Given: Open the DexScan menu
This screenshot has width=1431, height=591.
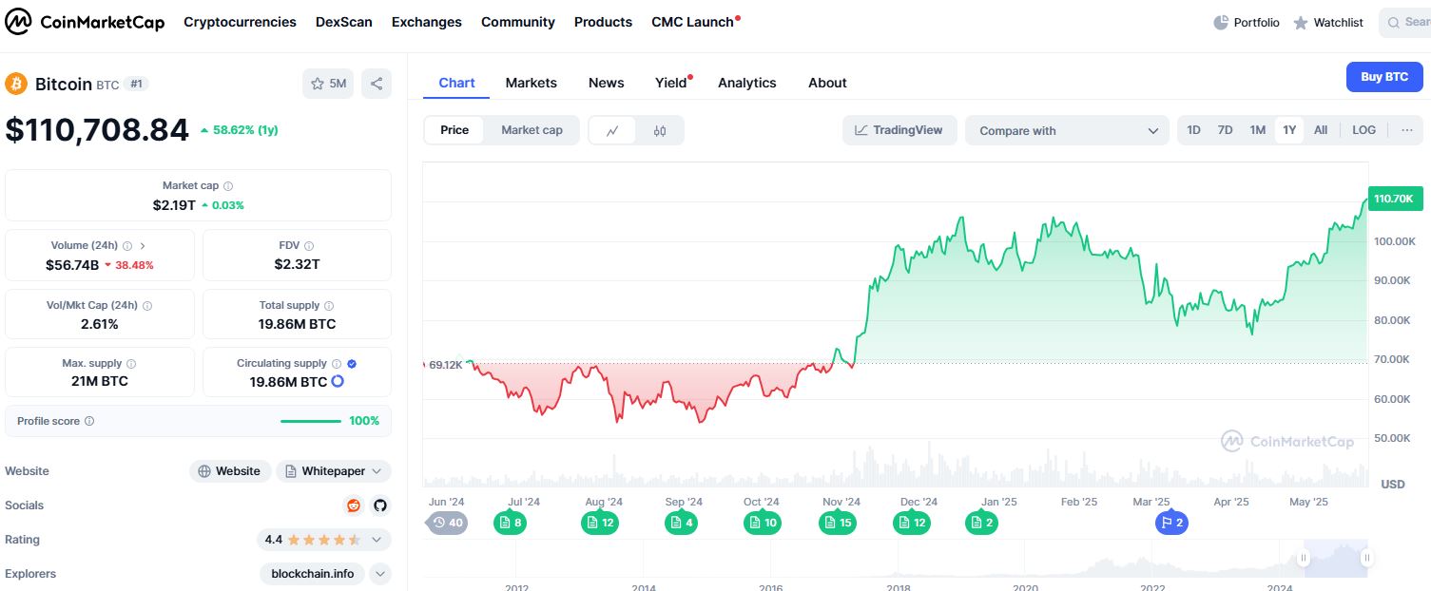Looking at the screenshot, I should [344, 22].
